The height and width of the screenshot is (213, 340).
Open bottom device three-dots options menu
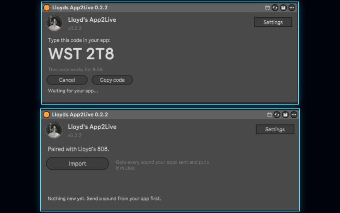pyautogui.click(x=294, y=115)
